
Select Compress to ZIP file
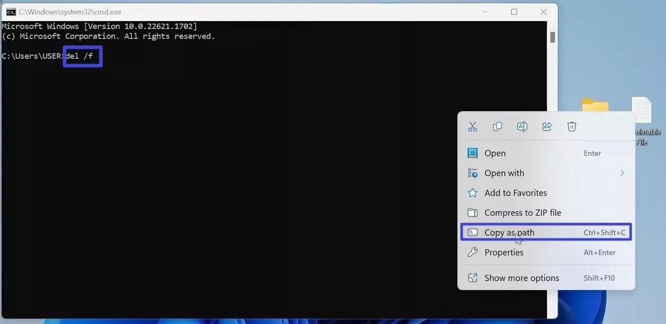pyautogui.click(x=523, y=212)
